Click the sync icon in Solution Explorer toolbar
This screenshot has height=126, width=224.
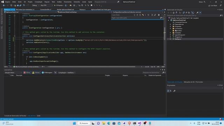tap(183, 13)
